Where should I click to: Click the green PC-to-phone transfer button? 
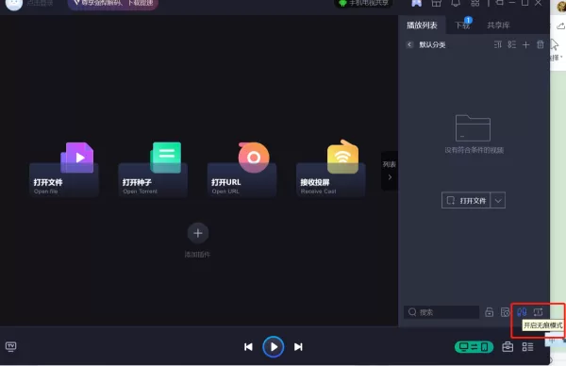pyautogui.click(x=474, y=347)
